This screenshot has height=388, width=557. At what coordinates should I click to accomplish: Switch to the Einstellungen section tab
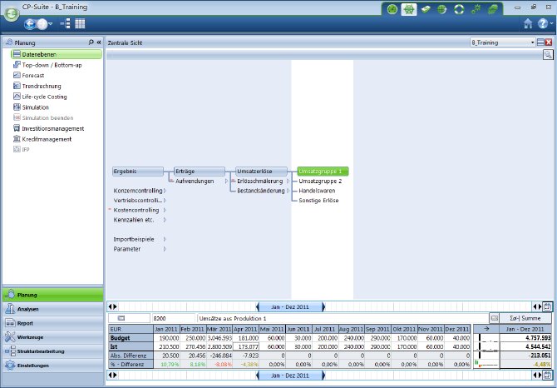[x=53, y=366]
